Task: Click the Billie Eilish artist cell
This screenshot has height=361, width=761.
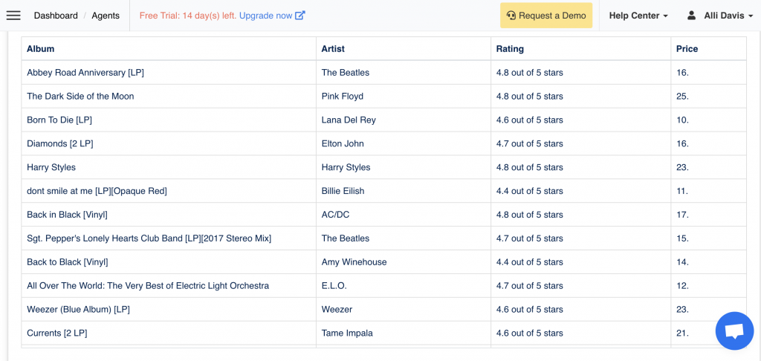Action: (343, 191)
